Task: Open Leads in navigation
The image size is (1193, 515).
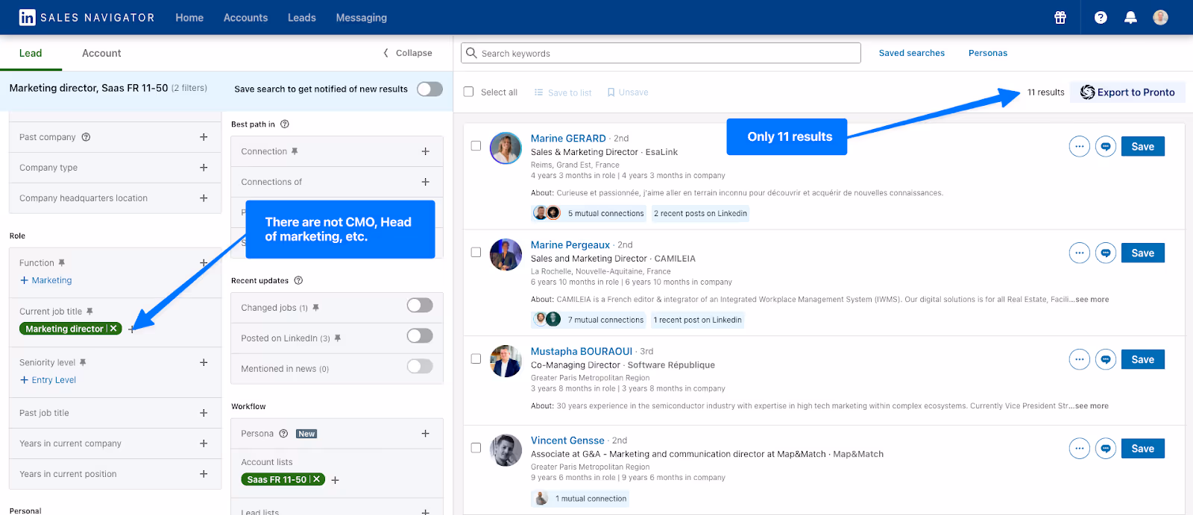Action: (302, 17)
